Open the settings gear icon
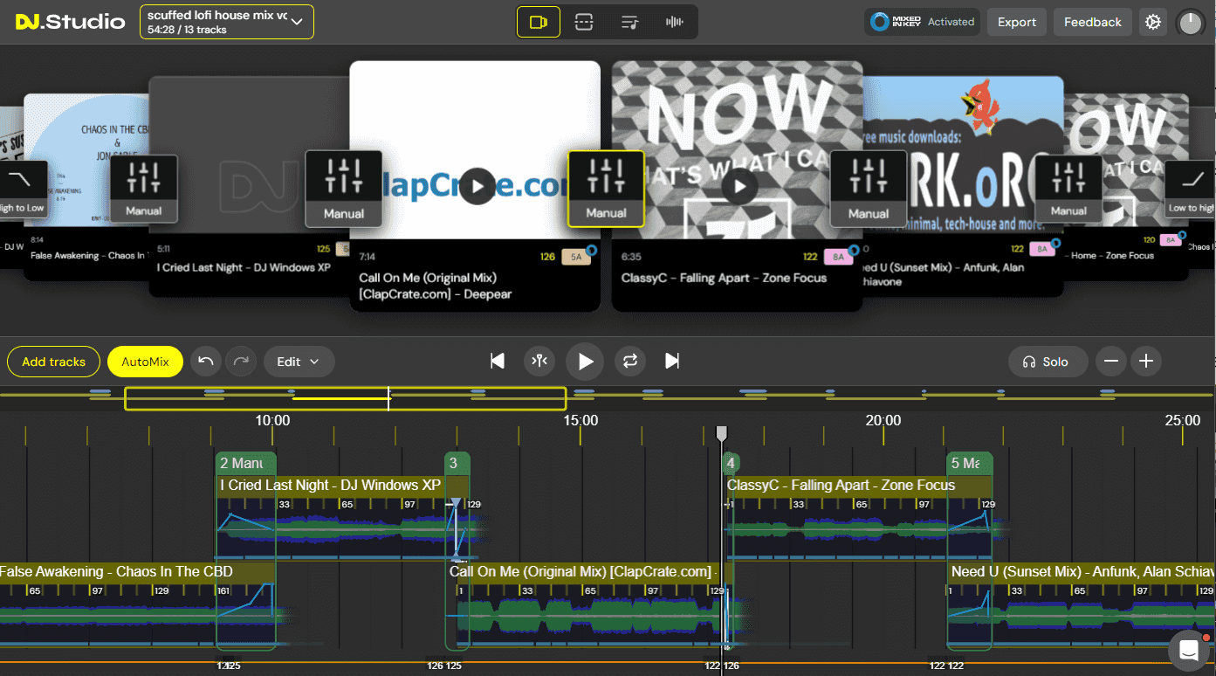The width and height of the screenshot is (1216, 676). click(1152, 22)
